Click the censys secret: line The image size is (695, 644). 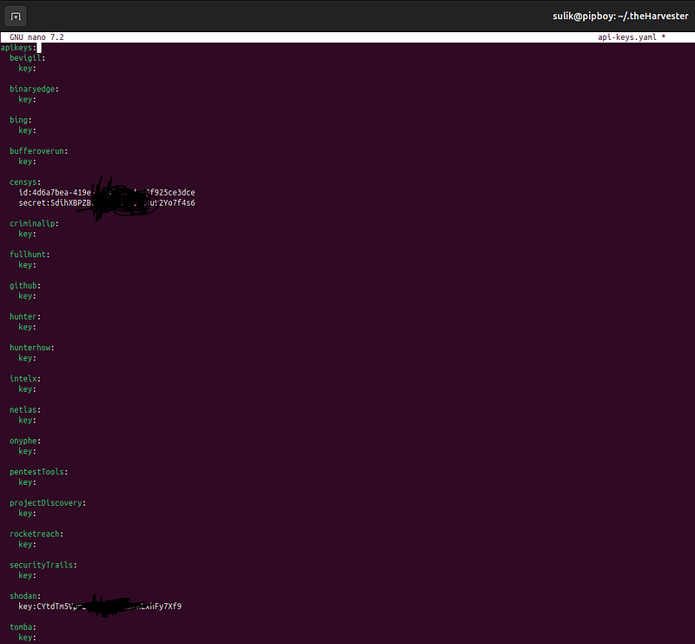point(107,202)
